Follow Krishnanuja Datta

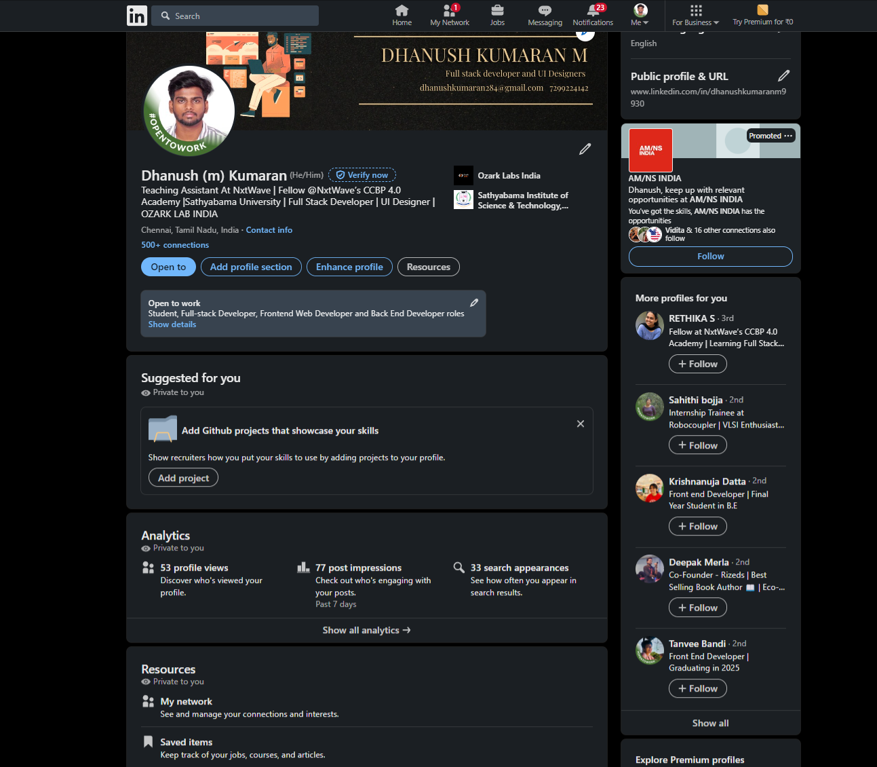pyautogui.click(x=697, y=526)
